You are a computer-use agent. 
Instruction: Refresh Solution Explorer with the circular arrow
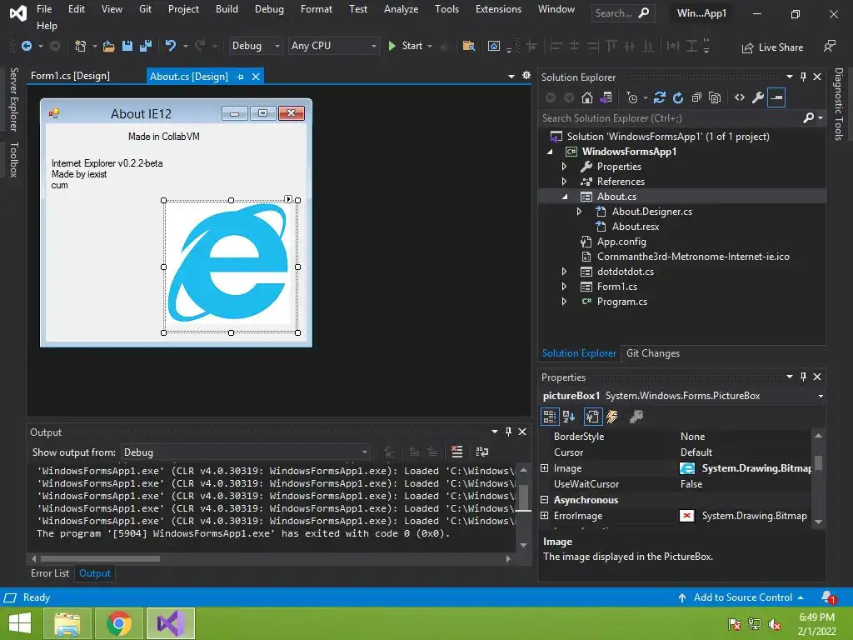678,98
